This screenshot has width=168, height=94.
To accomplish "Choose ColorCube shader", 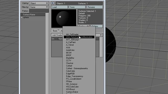I will click(x=70, y=71).
